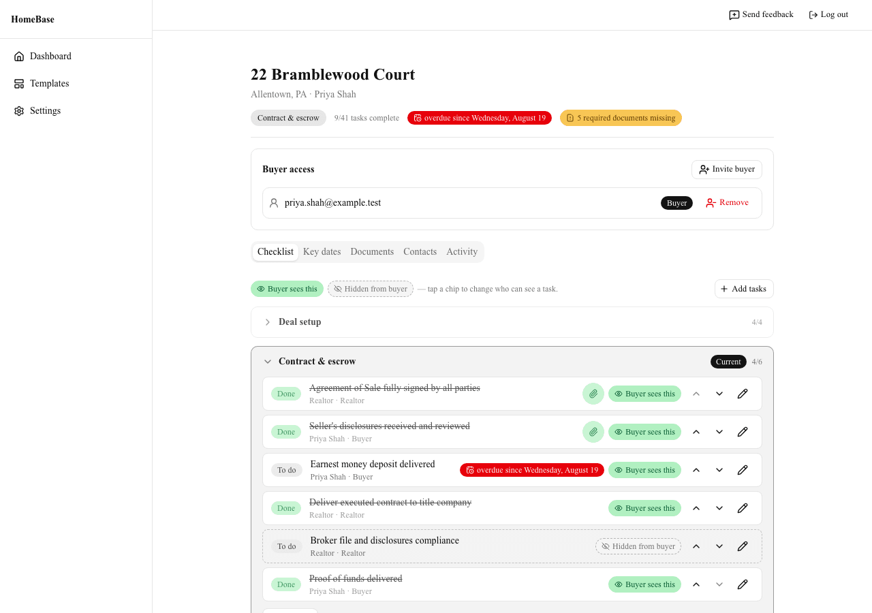
Task: Select the Checklist tab
Action: (275, 252)
